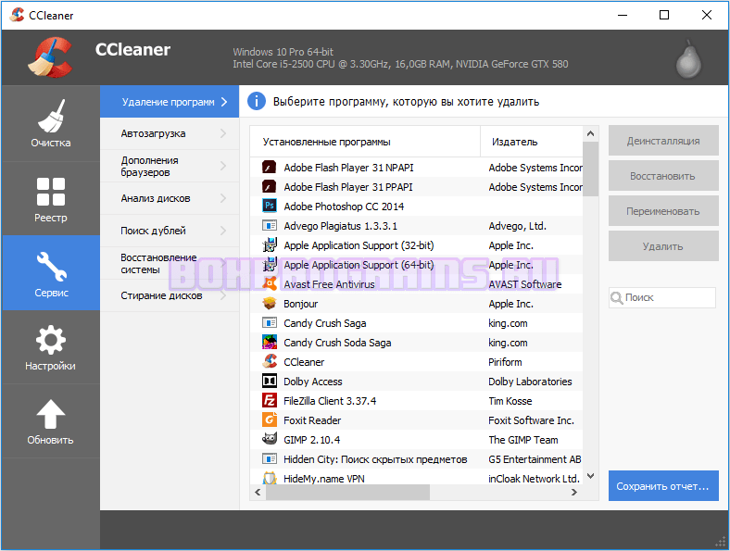
Task: Click vertical scrollbar up arrow
Action: coord(590,133)
